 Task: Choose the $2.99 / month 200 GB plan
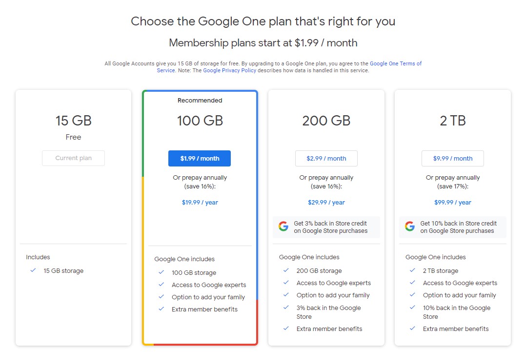[326, 158]
